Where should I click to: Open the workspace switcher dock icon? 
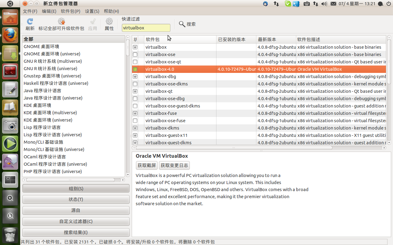[x=10, y=180]
